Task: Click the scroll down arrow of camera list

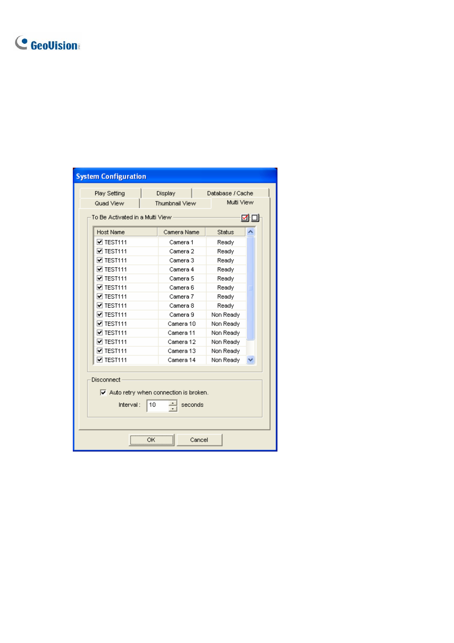Action: [x=251, y=360]
